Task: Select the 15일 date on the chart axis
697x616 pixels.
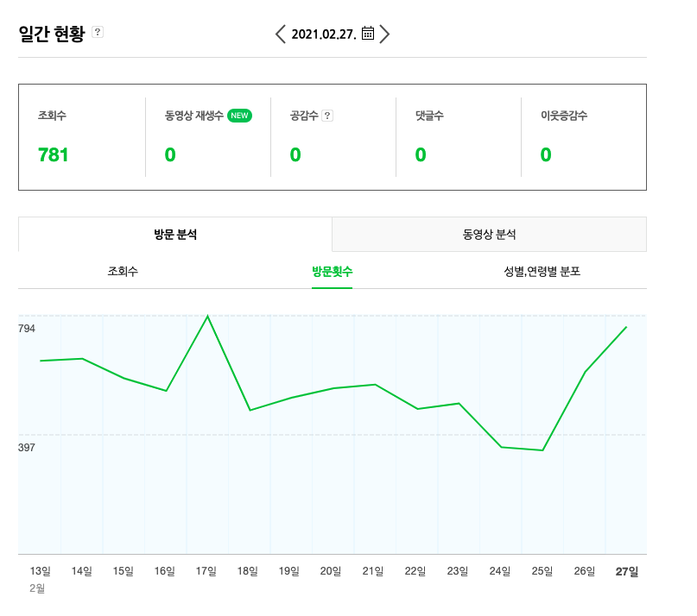Action: 124,571
